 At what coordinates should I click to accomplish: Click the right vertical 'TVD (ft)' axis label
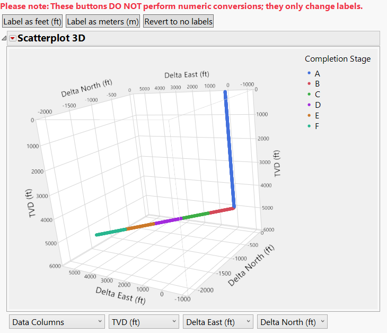pyautogui.click(x=277, y=164)
